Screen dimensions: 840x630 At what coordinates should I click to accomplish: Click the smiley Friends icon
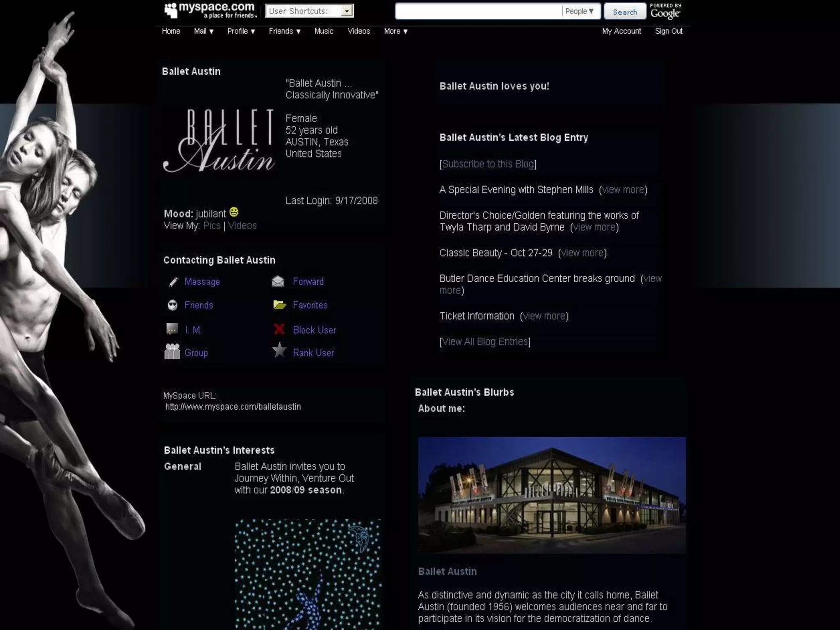coord(173,305)
